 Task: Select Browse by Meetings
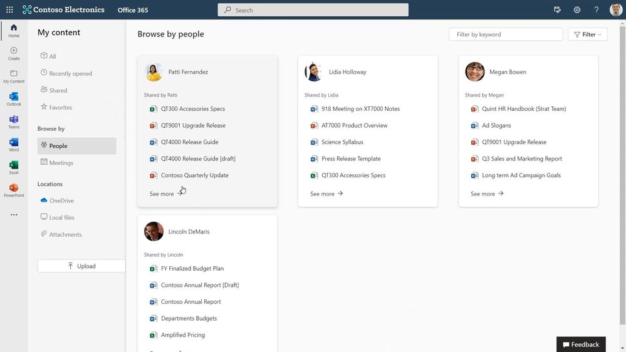(x=56, y=162)
